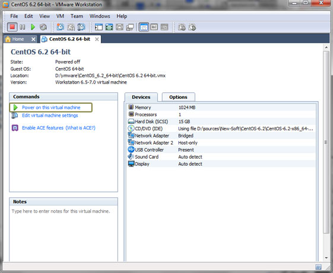The width and height of the screenshot is (333, 273).
Task: Click the Edit settings wrench icon
Action: 15,115
